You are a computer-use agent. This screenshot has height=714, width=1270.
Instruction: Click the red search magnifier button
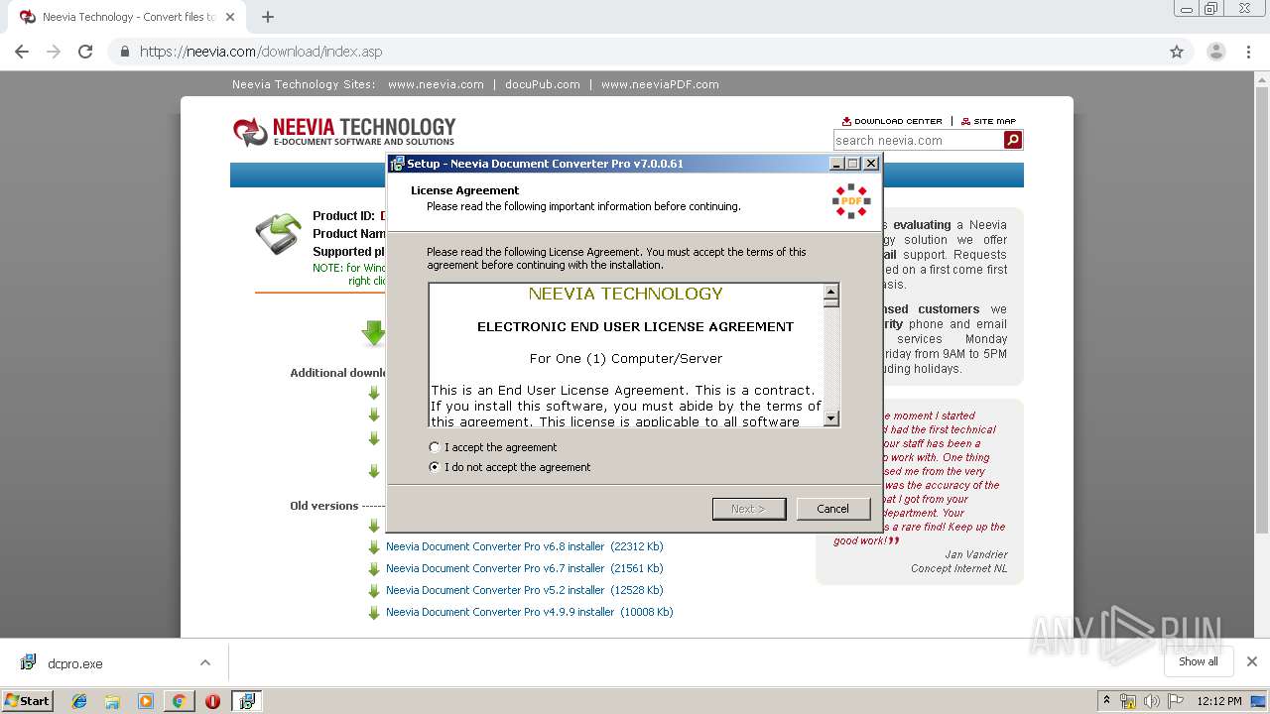(1013, 141)
